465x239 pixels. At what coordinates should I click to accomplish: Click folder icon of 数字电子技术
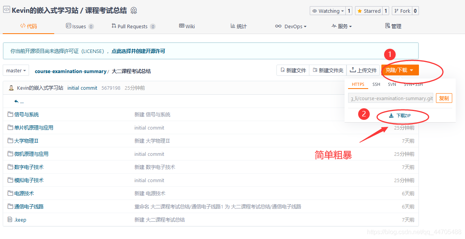point(10,167)
